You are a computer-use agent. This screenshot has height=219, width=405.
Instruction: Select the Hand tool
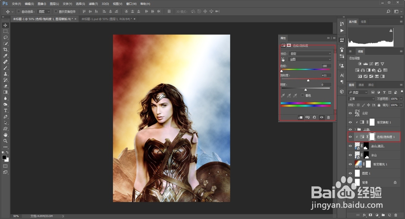click(5, 135)
